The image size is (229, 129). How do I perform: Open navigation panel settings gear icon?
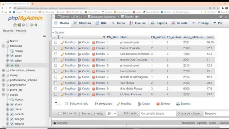point(32,25)
